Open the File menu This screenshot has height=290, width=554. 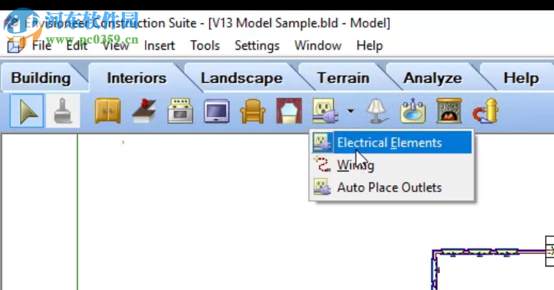[41, 45]
